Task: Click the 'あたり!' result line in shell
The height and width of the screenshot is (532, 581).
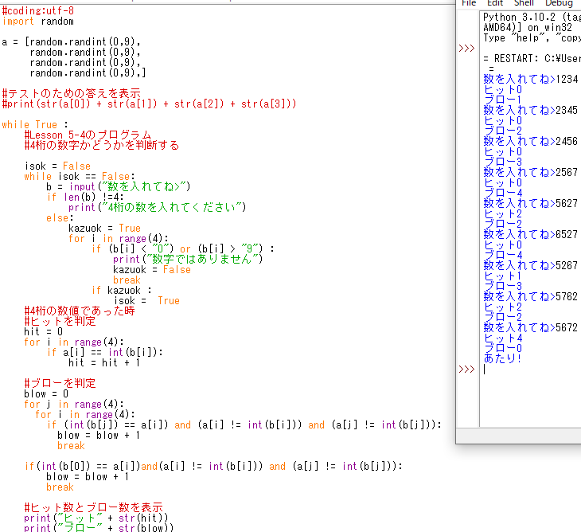Action: (x=503, y=358)
